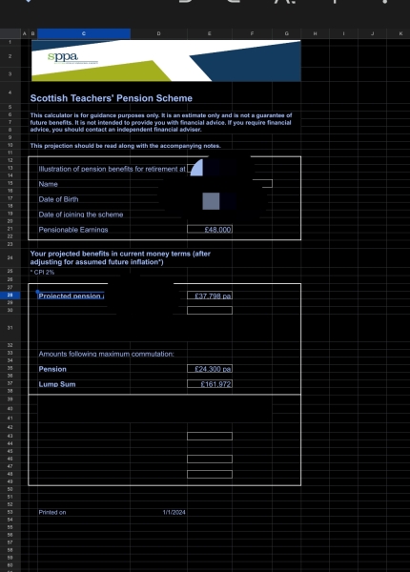This screenshot has width=410, height=572.
Task: Select the empty bordered box in row 43
Action: [x=210, y=436]
